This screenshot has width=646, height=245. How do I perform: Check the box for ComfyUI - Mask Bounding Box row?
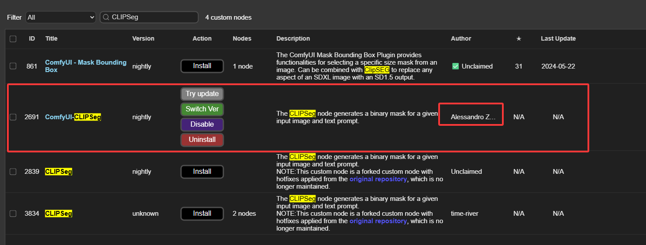point(13,66)
